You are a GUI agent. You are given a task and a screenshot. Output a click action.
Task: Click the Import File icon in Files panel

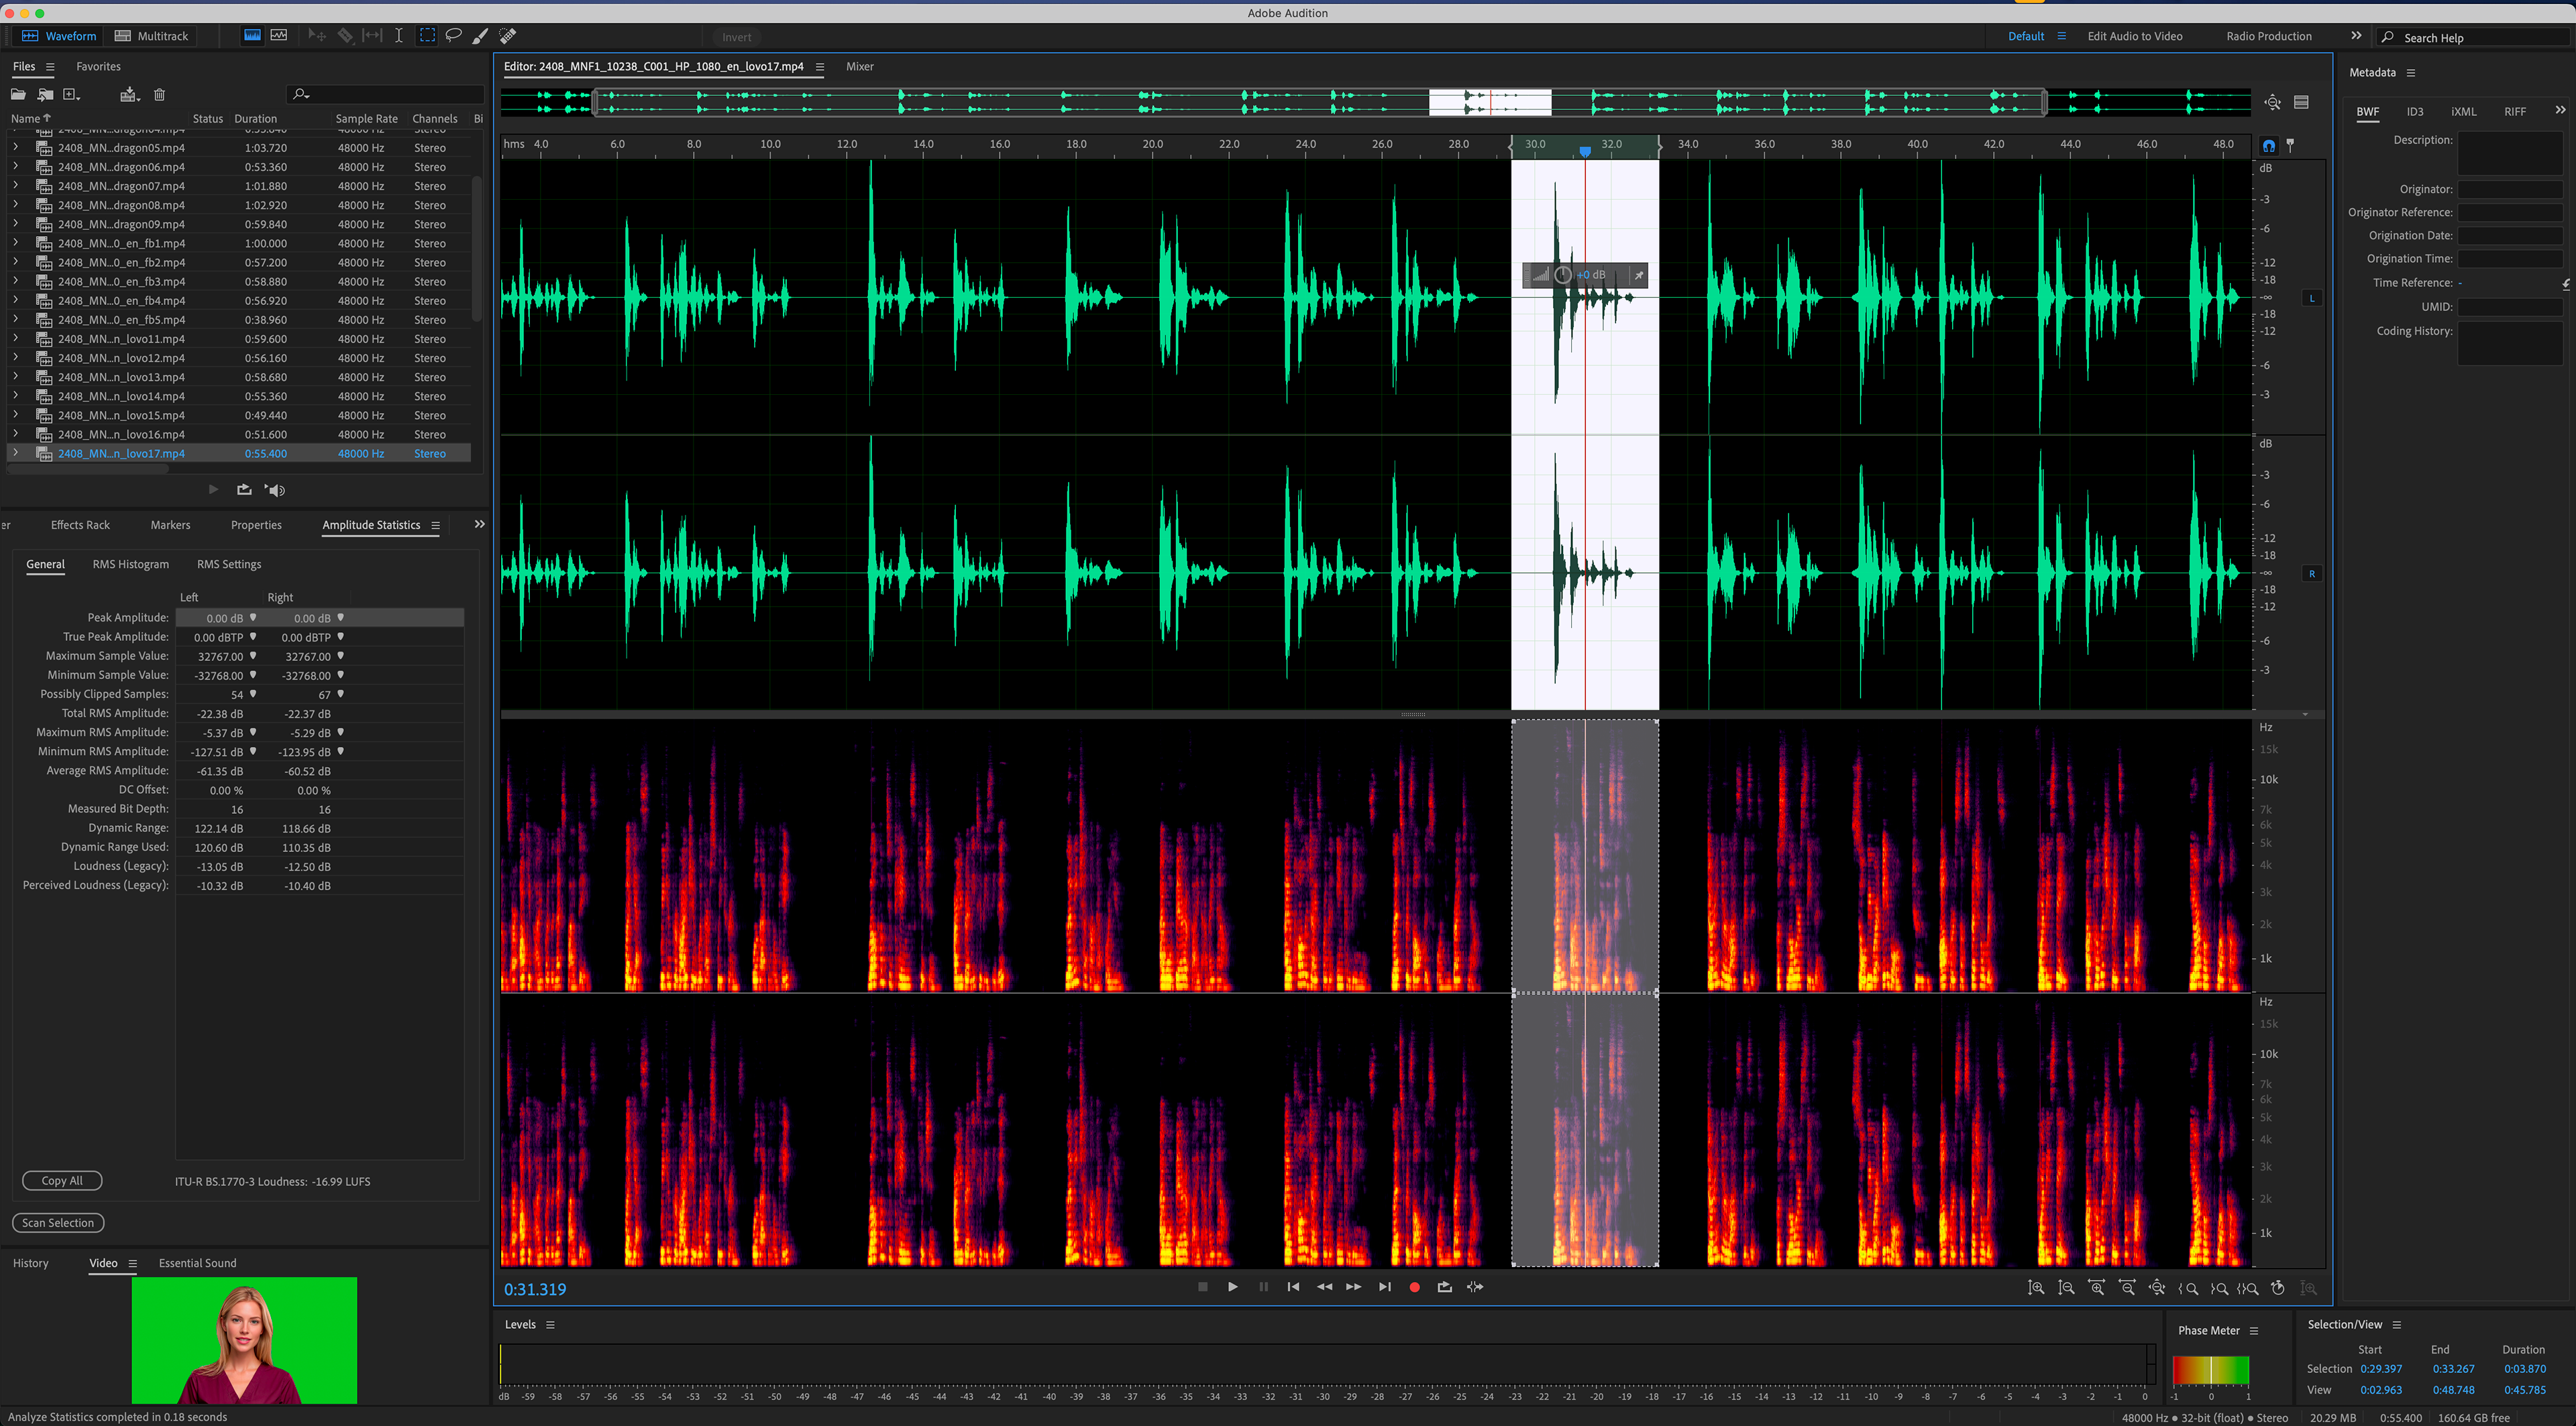point(45,95)
